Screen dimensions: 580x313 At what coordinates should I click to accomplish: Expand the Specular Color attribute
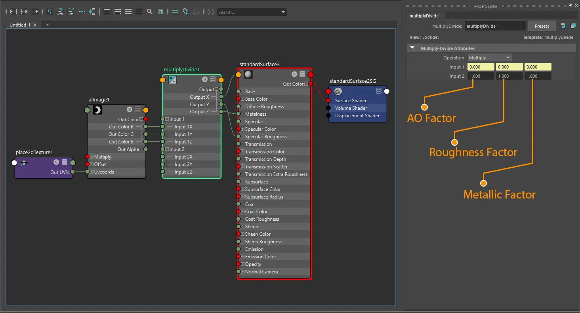tap(243, 129)
